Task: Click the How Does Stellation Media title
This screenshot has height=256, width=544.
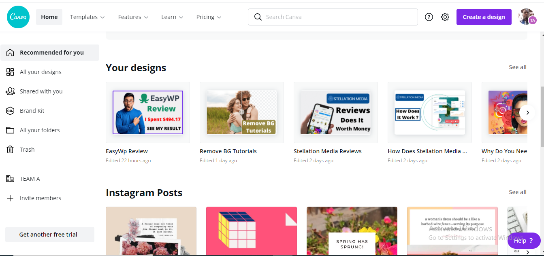Action: click(x=427, y=151)
